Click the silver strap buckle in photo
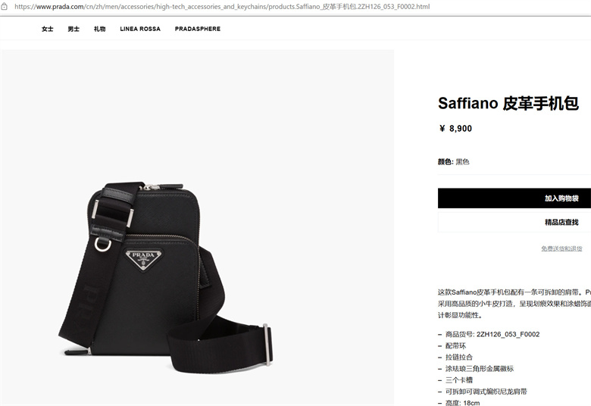 tap(267, 345)
